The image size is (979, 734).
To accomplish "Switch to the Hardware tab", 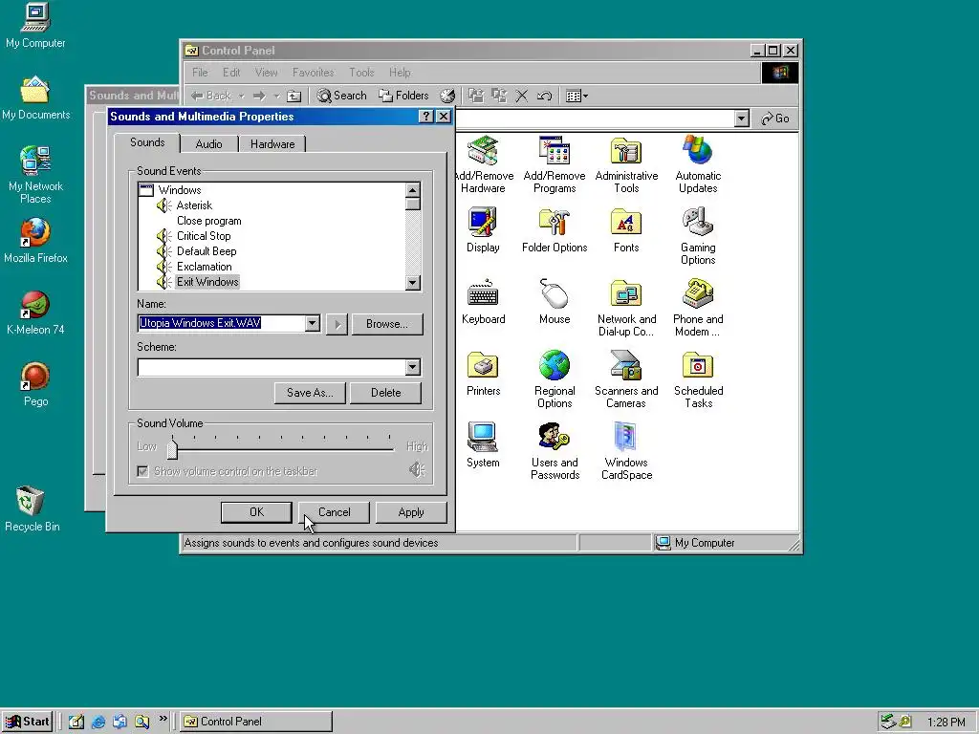I will [x=272, y=144].
